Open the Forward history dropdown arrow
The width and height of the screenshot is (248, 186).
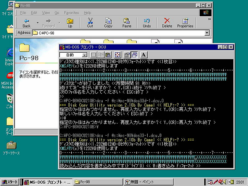click(59, 23)
